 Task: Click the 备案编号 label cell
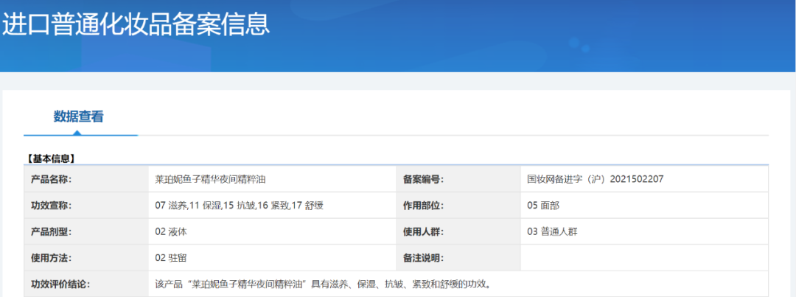[x=458, y=178]
